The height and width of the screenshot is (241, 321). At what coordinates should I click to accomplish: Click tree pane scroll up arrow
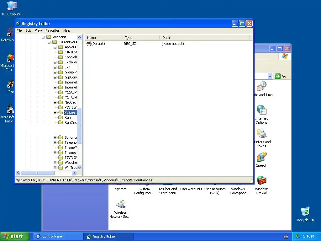click(x=79, y=37)
